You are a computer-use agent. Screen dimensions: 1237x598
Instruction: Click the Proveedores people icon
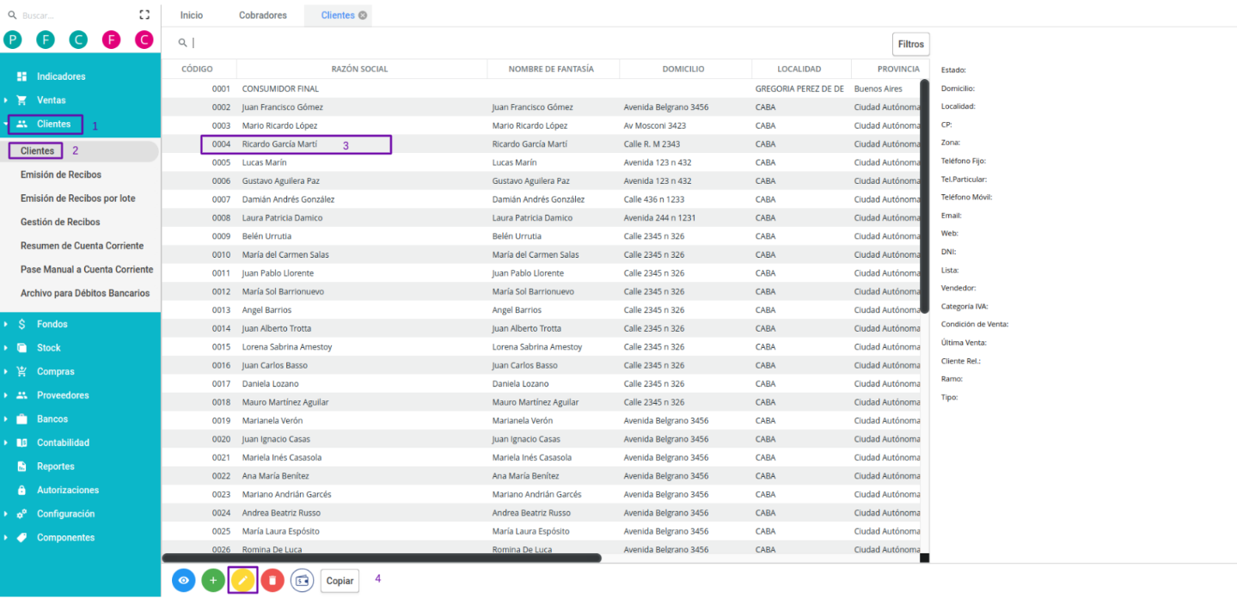(22, 395)
